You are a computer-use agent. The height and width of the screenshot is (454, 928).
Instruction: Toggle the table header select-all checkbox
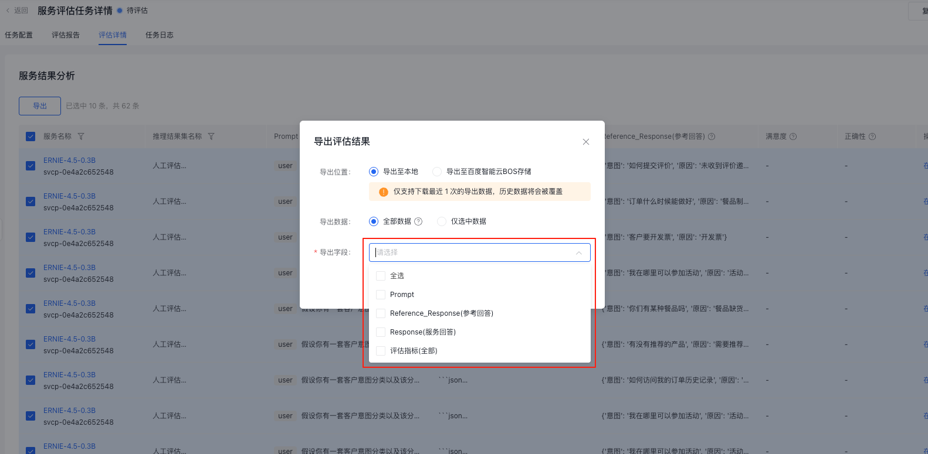point(31,136)
